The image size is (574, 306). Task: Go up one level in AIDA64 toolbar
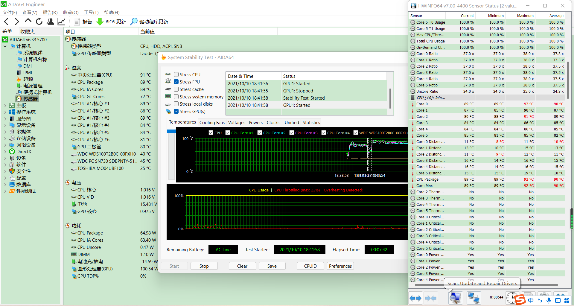point(28,21)
